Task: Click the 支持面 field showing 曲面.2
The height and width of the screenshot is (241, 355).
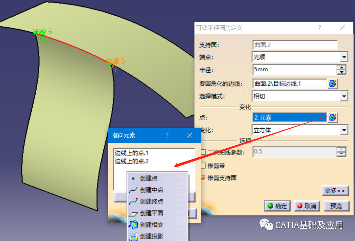Action: 295,45
